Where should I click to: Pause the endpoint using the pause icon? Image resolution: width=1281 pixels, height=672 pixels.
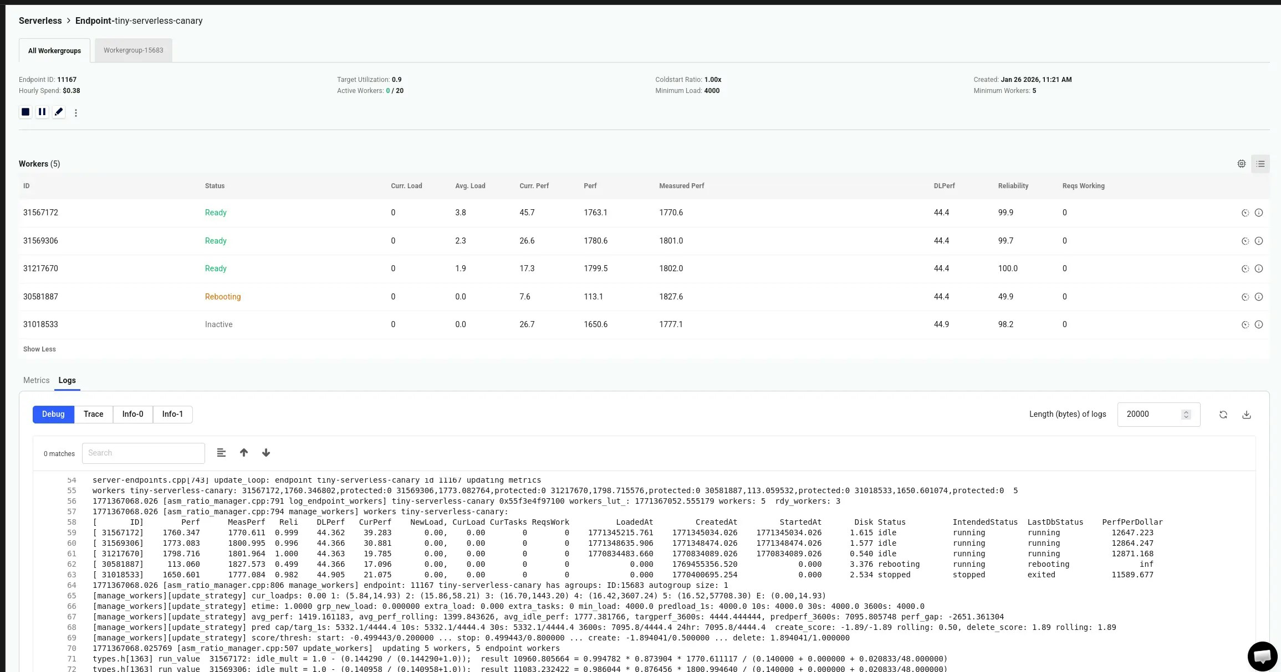[42, 112]
